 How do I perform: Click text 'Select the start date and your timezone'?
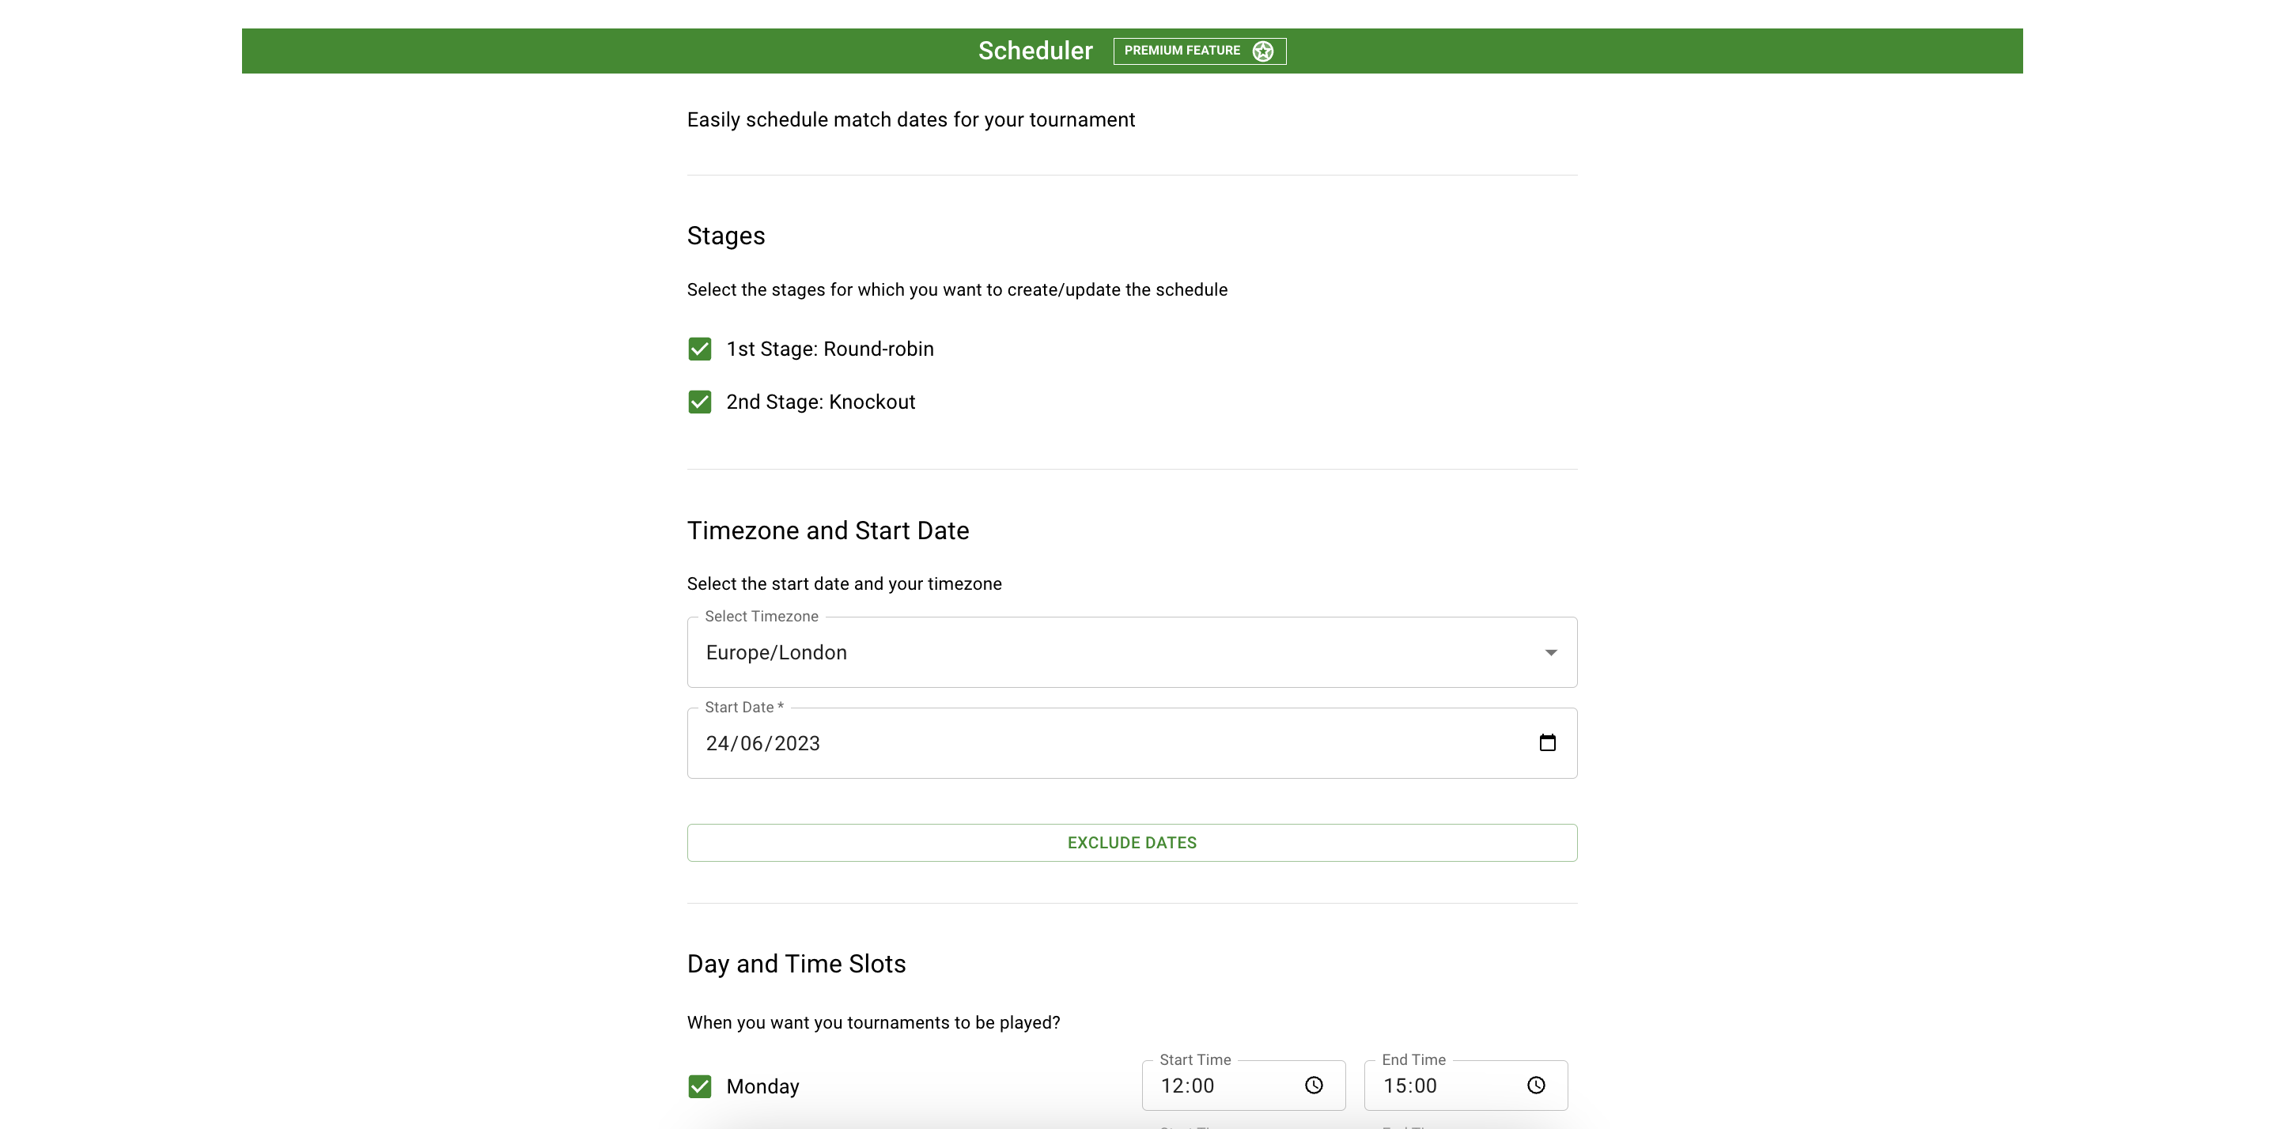coord(844,583)
